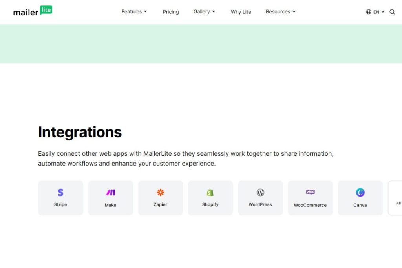Open the Zapier integration label

coord(161,204)
